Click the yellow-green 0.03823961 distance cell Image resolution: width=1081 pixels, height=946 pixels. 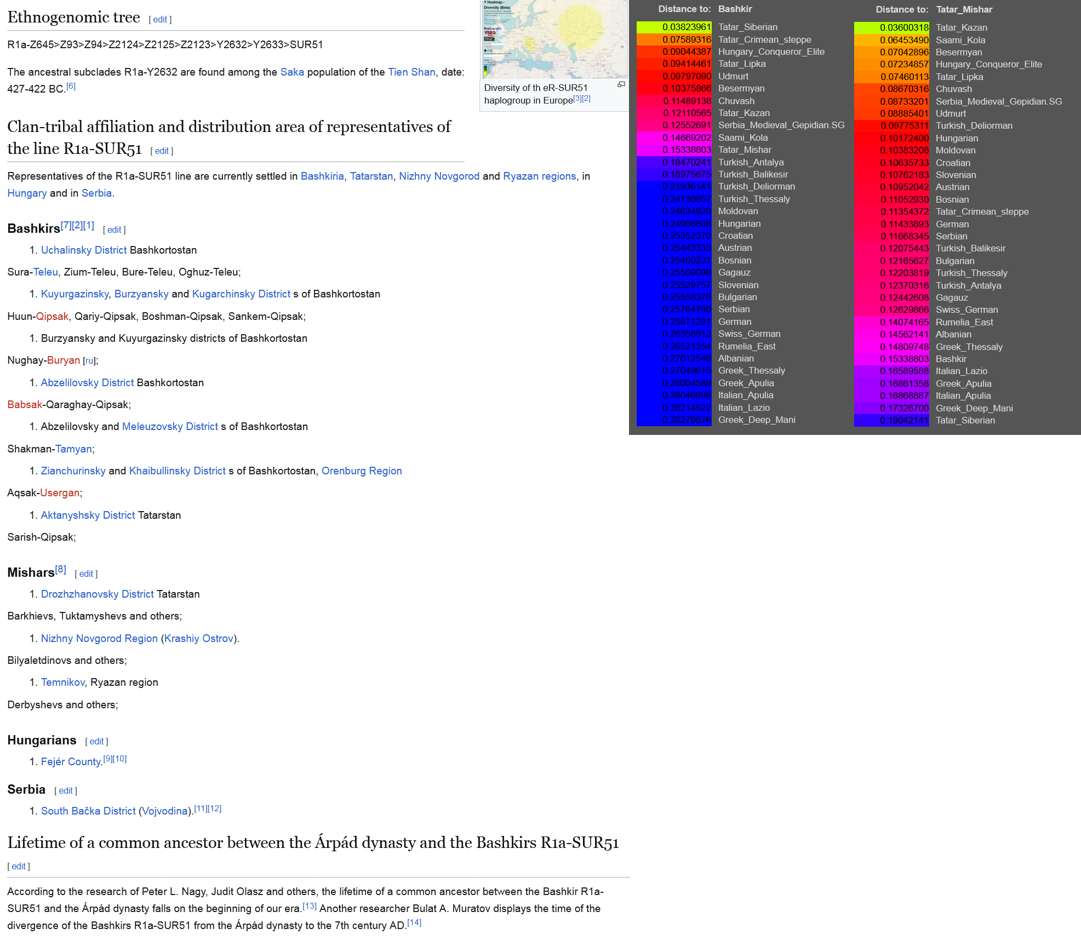(x=674, y=27)
